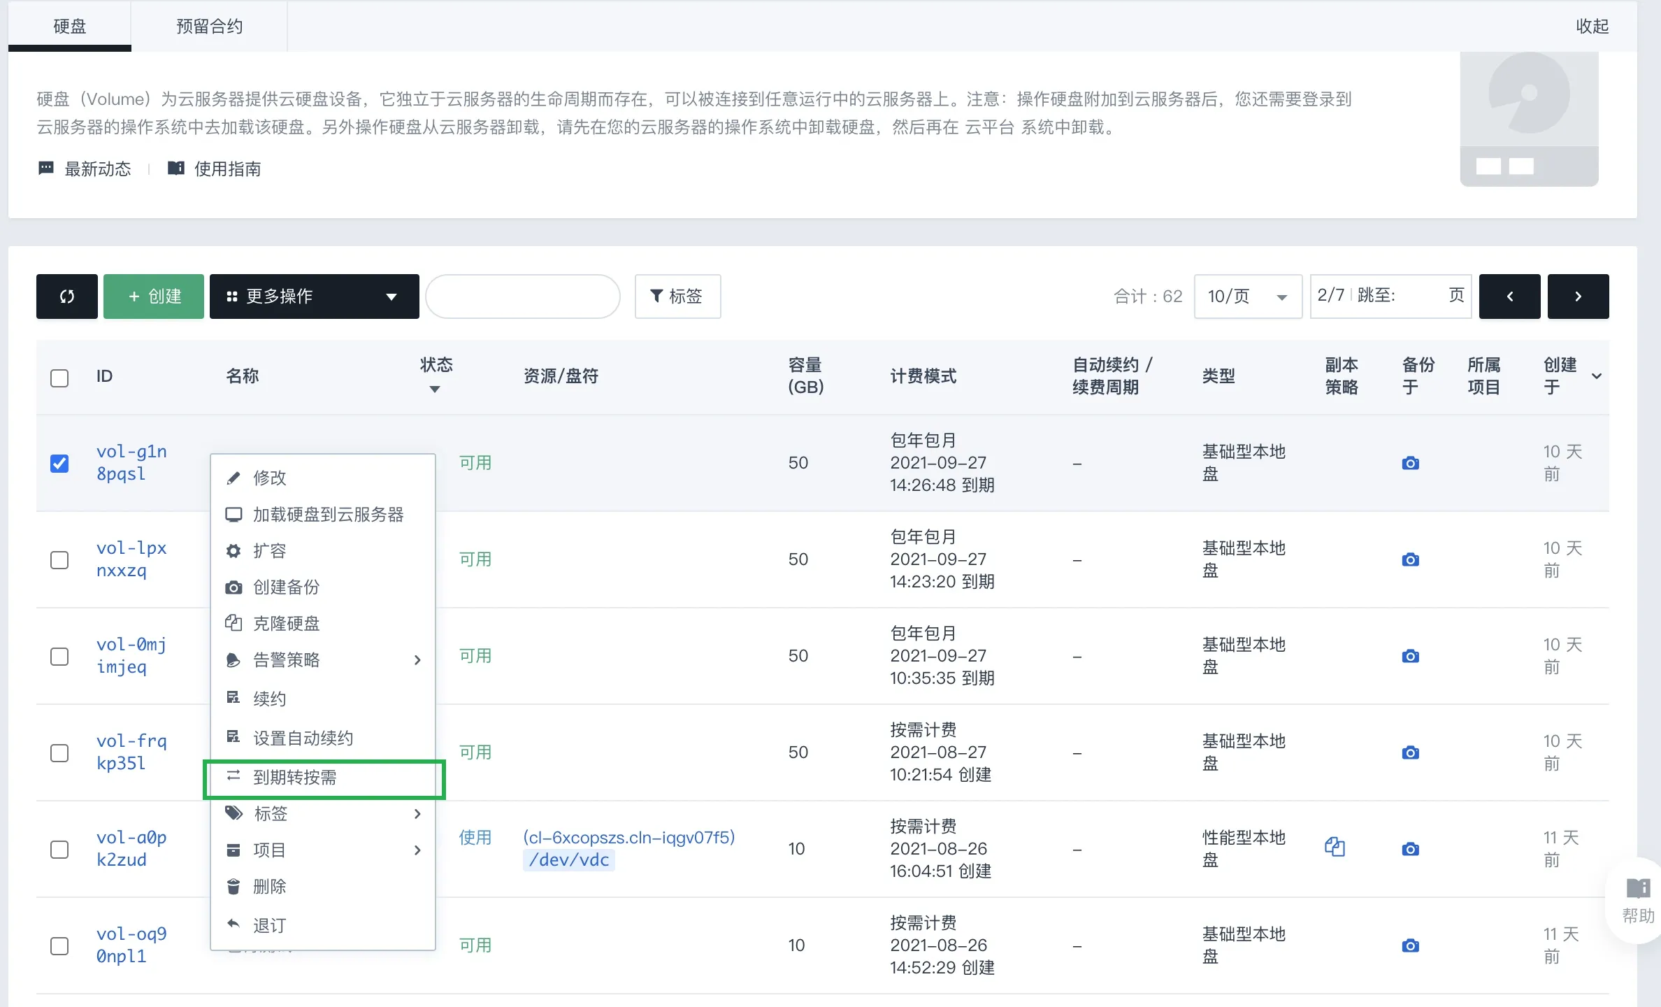
Task: Switch to the 硬盘 tab
Action: [69, 26]
